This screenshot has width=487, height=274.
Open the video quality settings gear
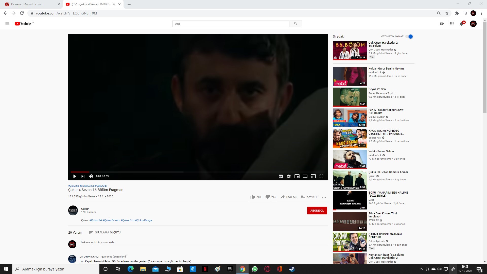(x=289, y=176)
